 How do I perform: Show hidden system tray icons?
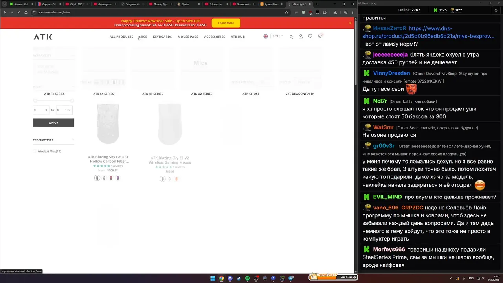click(x=451, y=278)
